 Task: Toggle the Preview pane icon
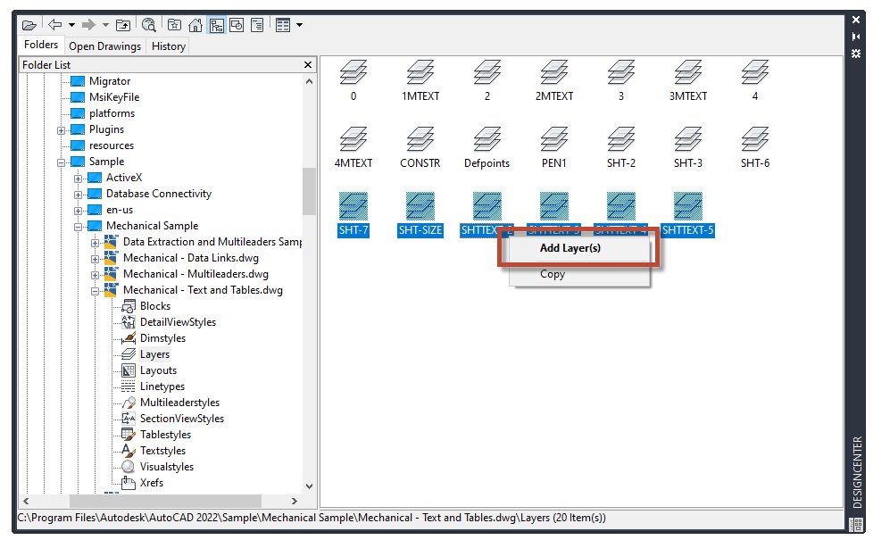click(x=237, y=25)
